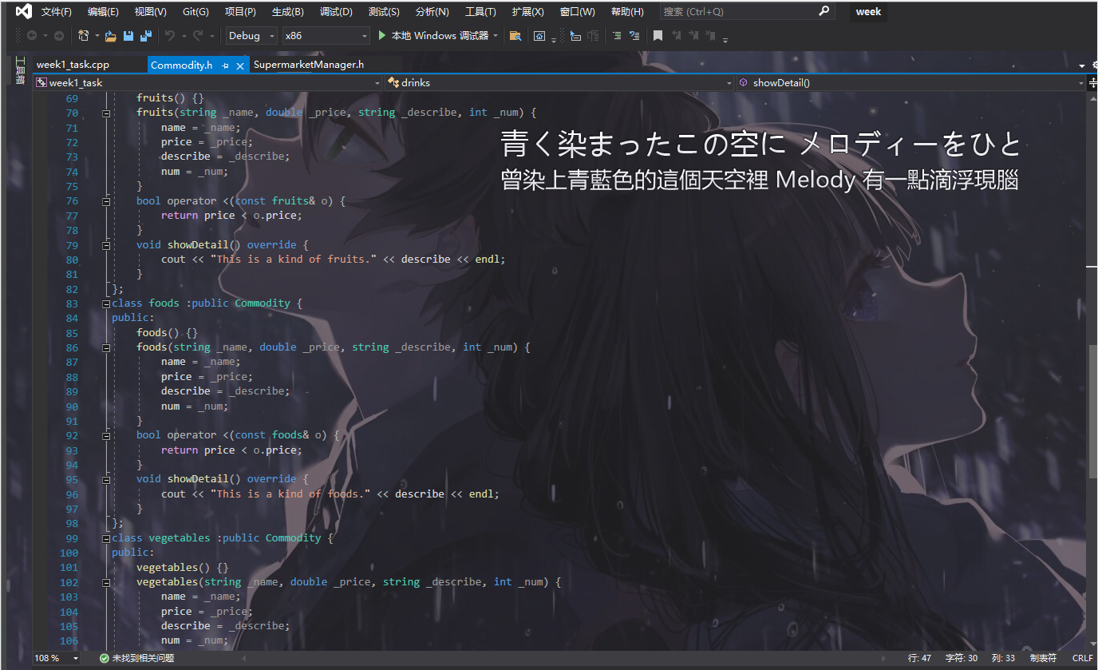The height and width of the screenshot is (670, 1098).
Task: Open the 108 % zoom dropdown
Action: [57, 658]
